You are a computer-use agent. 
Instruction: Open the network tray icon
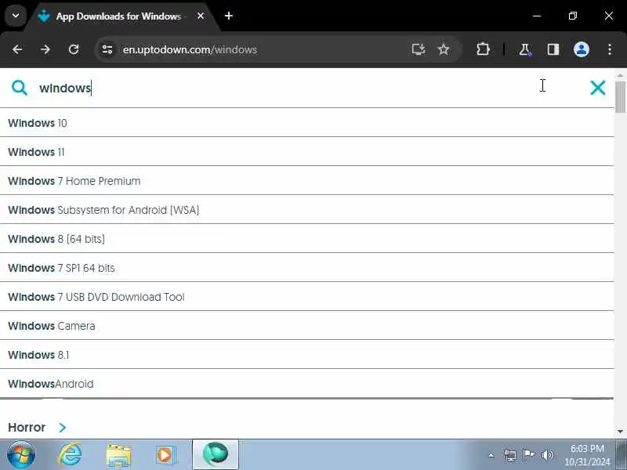coord(510,455)
